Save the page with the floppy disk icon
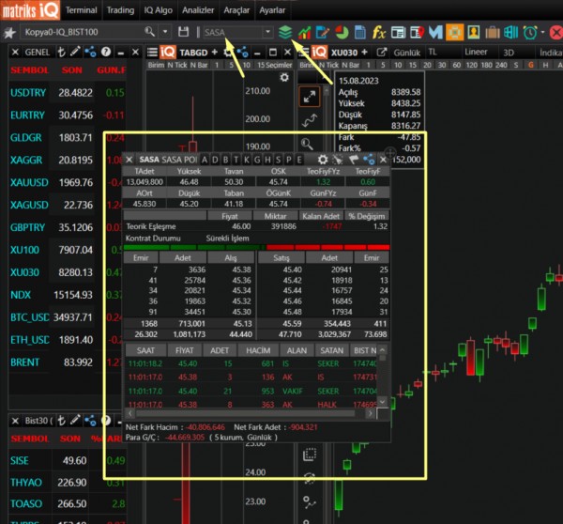Viewport: 563px width, 524px height. point(184,32)
